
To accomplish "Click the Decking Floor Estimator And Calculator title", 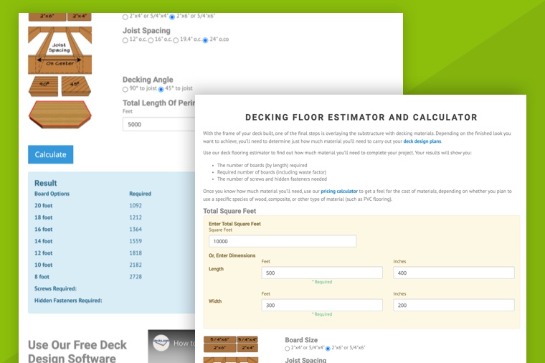I will (x=361, y=118).
